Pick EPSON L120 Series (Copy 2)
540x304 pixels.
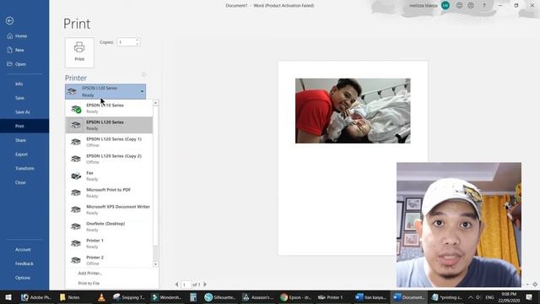pyautogui.click(x=109, y=159)
